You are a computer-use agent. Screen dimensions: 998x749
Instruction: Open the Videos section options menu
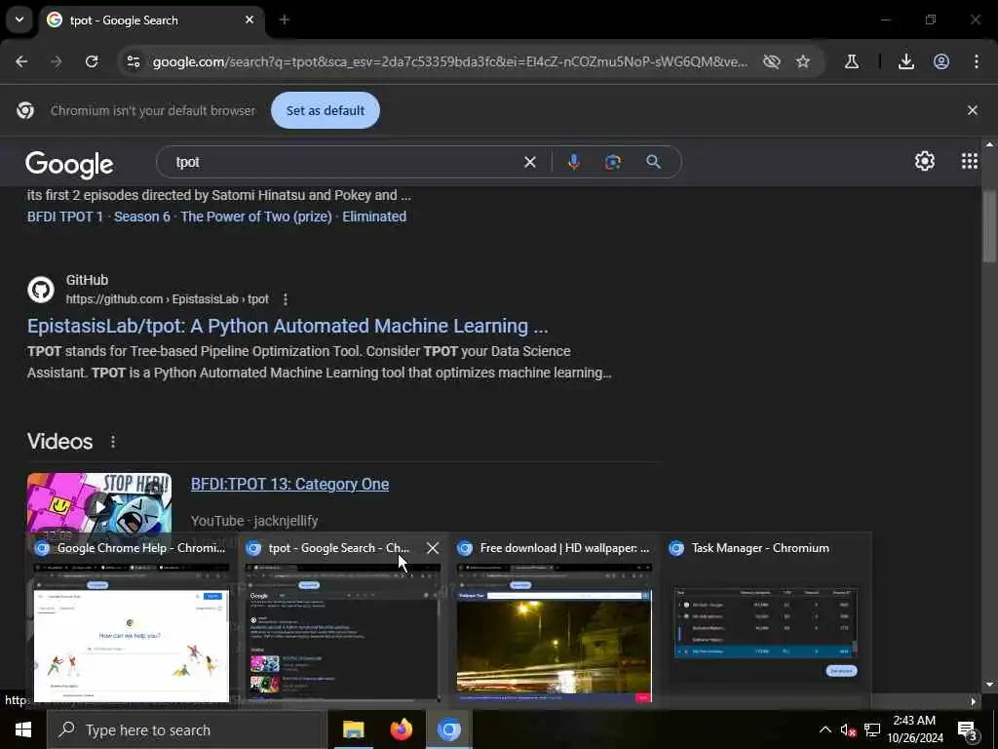(x=113, y=442)
